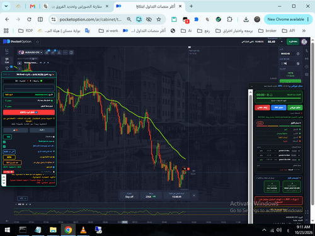Screen dimensions: 315x236
Task: Click the green Buy trade button
Action: click(290, 81)
